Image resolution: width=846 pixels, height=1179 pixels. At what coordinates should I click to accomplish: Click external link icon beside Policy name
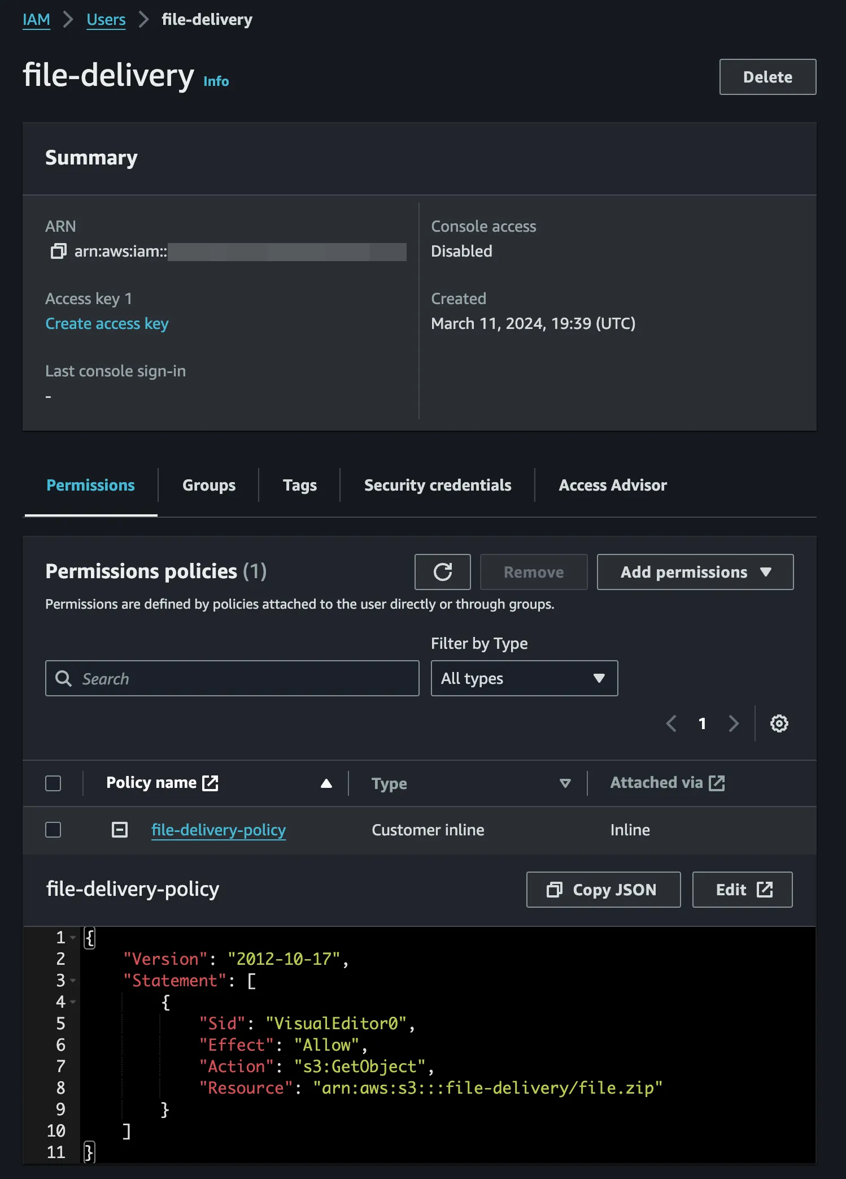point(210,783)
